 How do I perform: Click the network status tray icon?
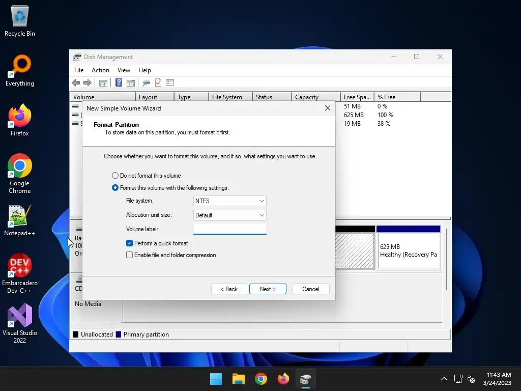458,379
